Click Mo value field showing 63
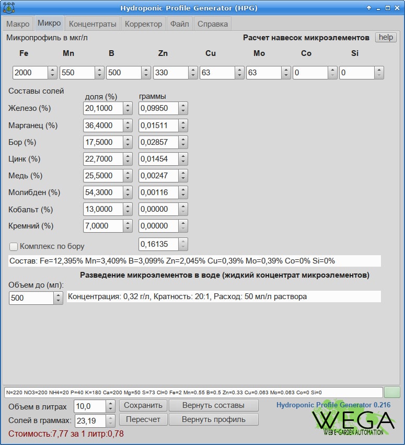Viewport: 405px width, 445px height. (x=264, y=73)
